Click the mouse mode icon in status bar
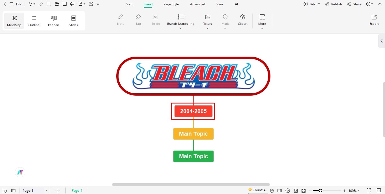The image size is (385, 194). coord(272,191)
